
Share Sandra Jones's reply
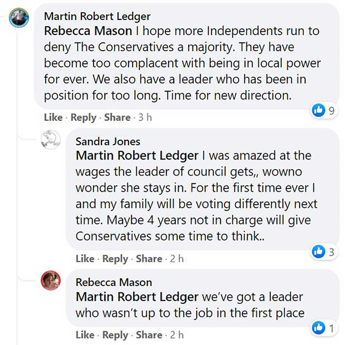[149, 259]
